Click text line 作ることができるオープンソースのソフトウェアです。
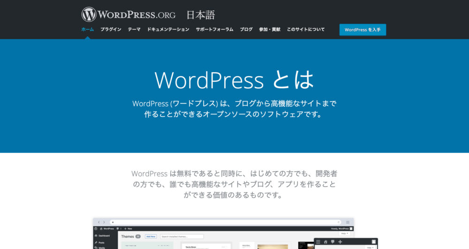The image size is (469, 249). 234,114
